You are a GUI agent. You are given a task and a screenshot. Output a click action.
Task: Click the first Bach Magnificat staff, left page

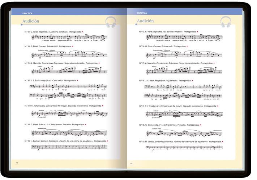click(x=68, y=87)
